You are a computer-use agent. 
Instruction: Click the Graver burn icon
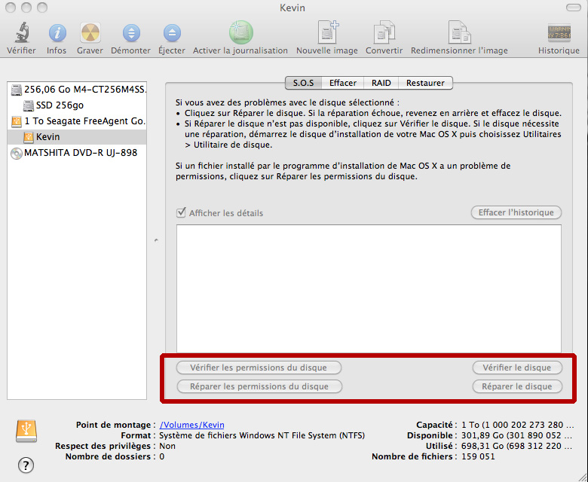90,33
